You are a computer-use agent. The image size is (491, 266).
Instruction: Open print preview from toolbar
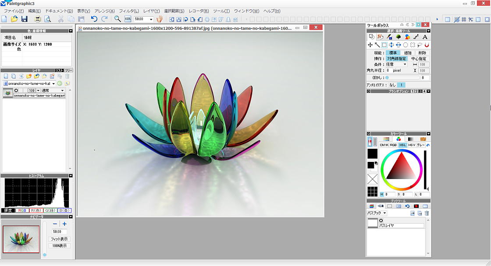pyautogui.click(x=48, y=19)
